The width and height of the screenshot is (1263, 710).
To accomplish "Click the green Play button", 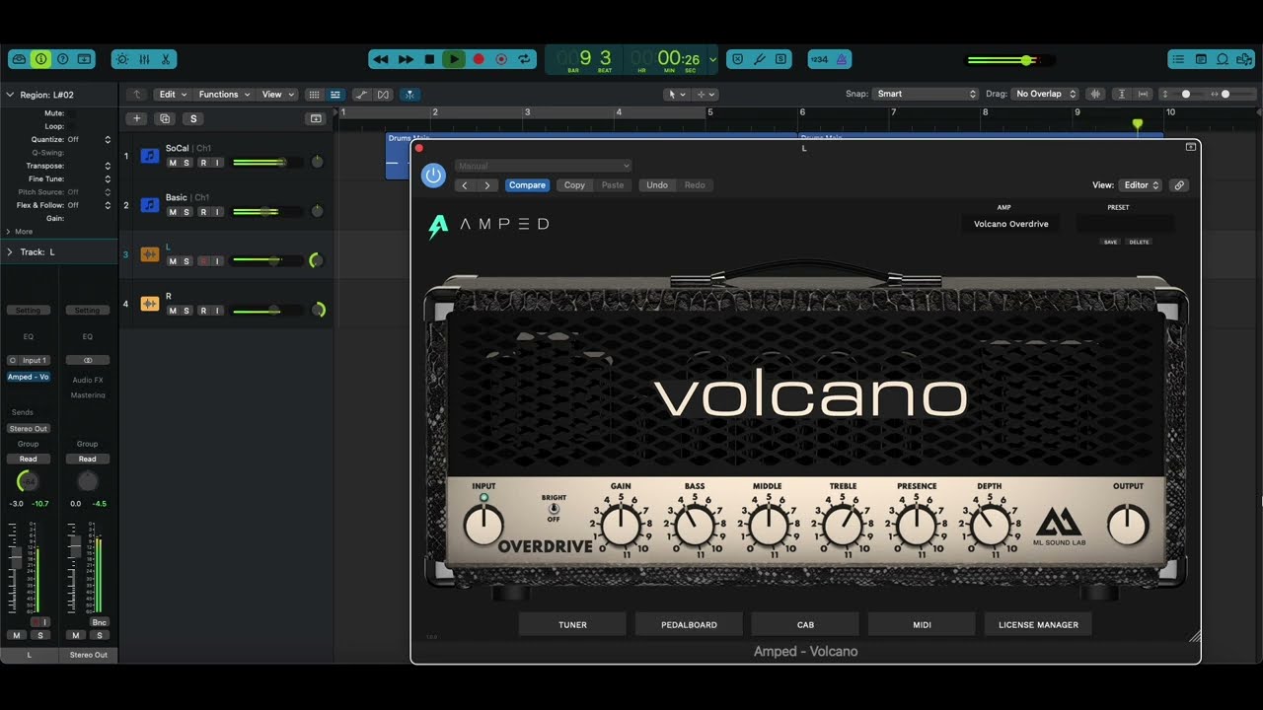I will pyautogui.click(x=454, y=59).
